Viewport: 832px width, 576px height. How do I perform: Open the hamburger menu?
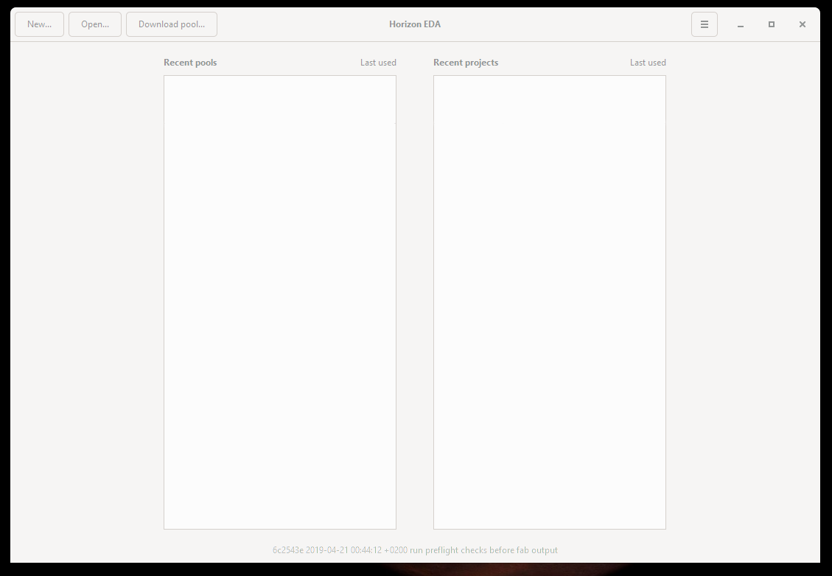tap(704, 24)
